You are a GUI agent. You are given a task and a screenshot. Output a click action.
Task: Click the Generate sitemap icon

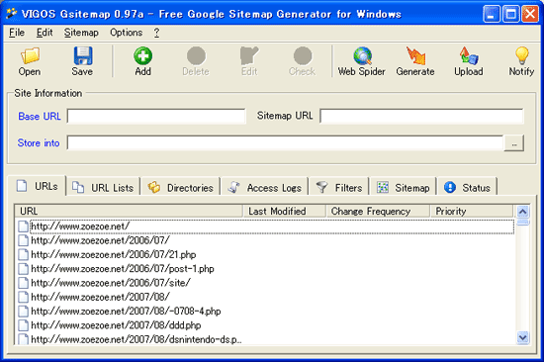(x=415, y=55)
